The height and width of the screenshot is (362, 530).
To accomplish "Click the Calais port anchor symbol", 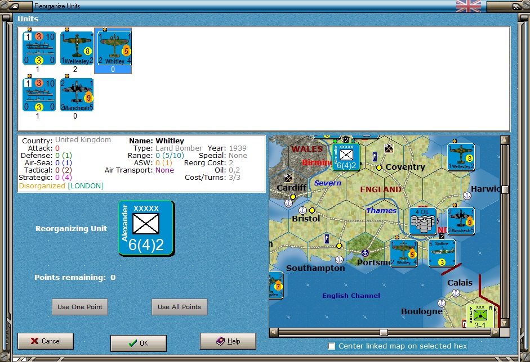I will pos(456,293).
